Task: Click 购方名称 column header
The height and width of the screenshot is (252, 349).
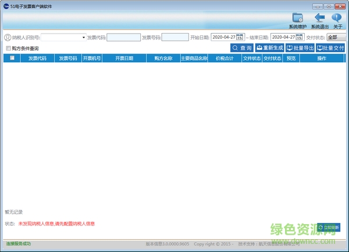Action: coord(163,59)
